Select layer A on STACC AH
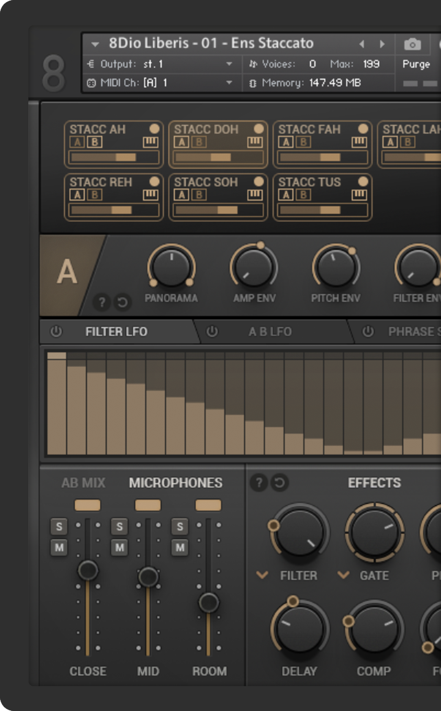The image size is (441, 711). point(77,142)
